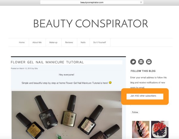Navigate to the Nails category
The image size is (179, 139).
click(83, 42)
